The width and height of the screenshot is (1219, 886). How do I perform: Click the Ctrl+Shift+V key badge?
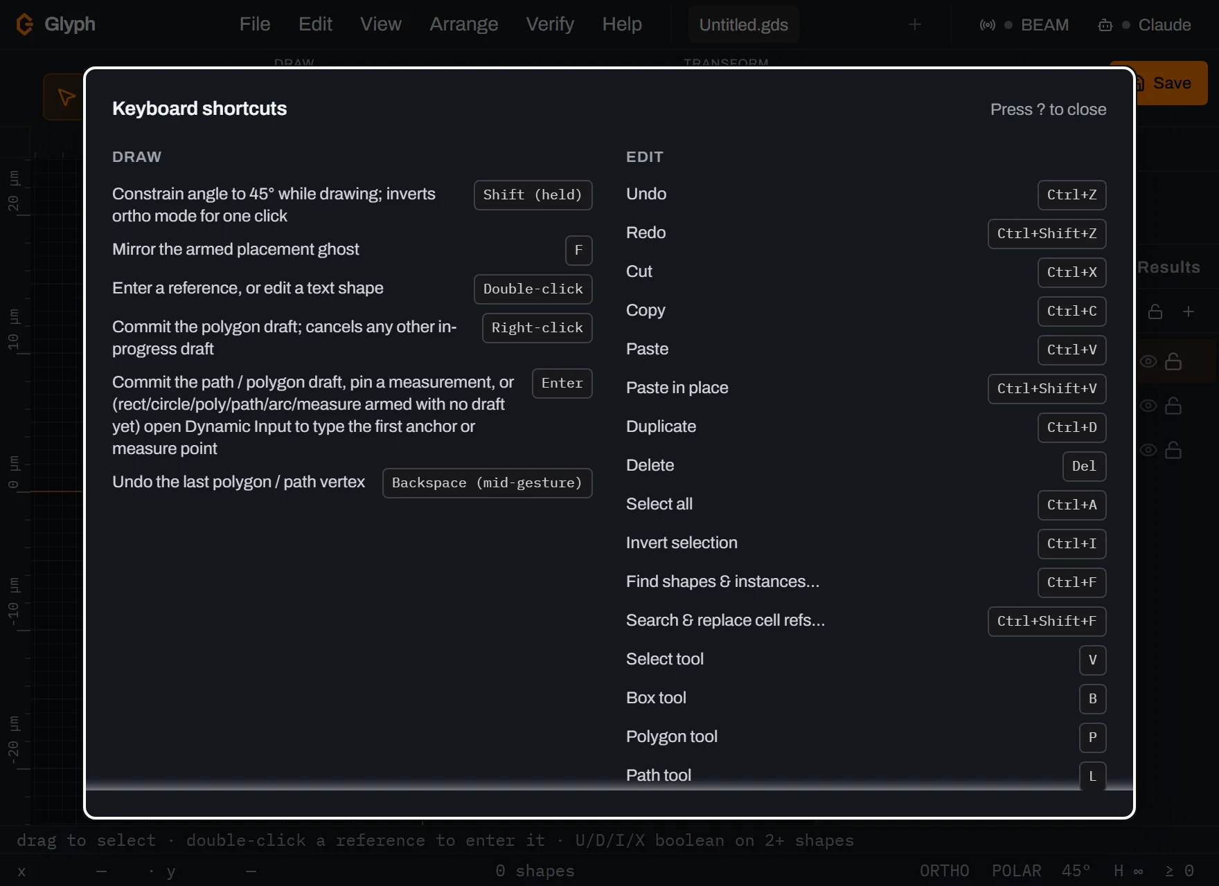point(1047,388)
